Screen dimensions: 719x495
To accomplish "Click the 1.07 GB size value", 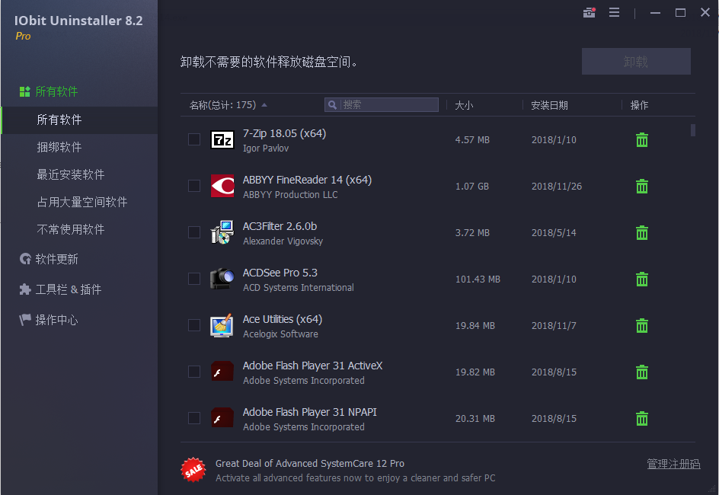I will coord(472,187).
